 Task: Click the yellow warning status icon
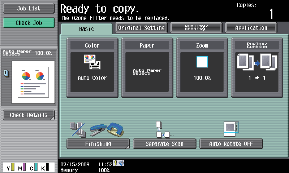tap(116, 163)
